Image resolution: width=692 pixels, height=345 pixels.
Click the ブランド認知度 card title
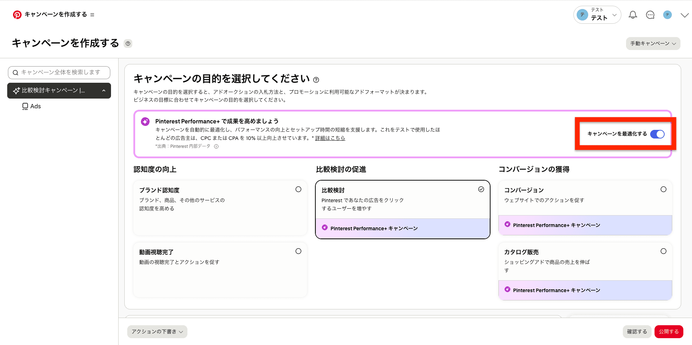point(159,190)
